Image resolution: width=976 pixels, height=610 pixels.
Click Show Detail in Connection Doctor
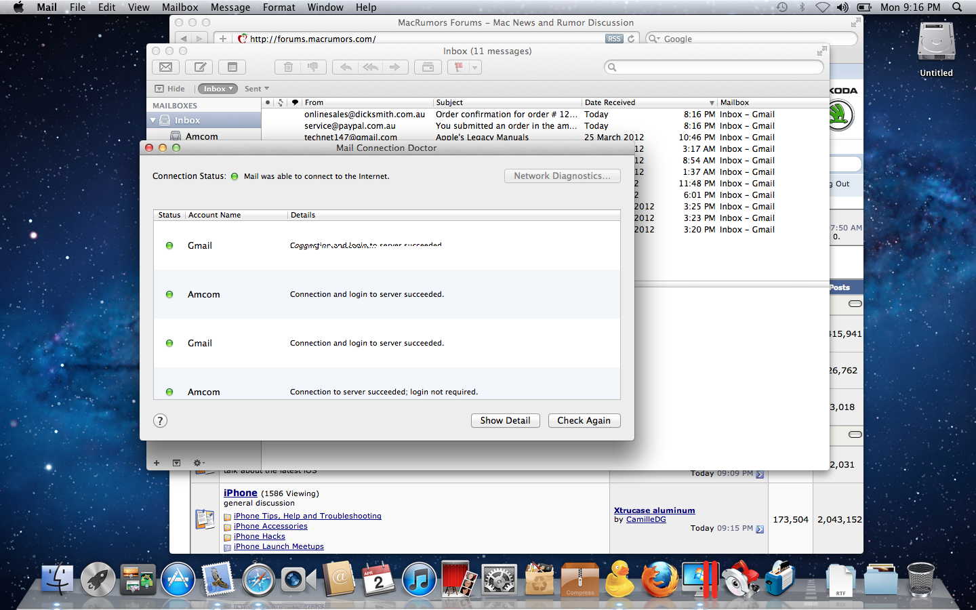pos(506,421)
